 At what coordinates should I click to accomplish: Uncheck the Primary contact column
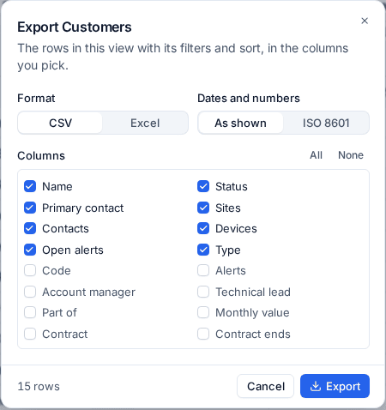[x=30, y=208]
